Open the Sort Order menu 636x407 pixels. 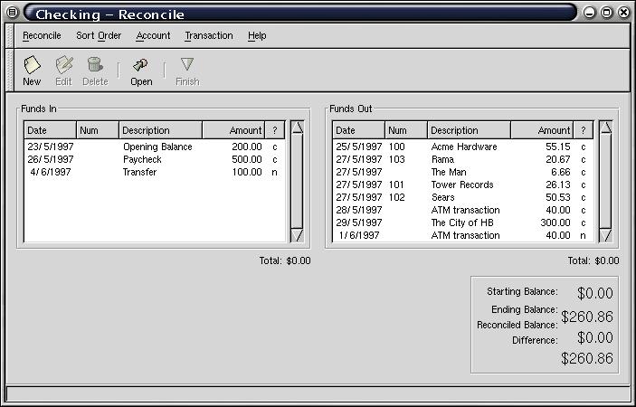[99, 35]
